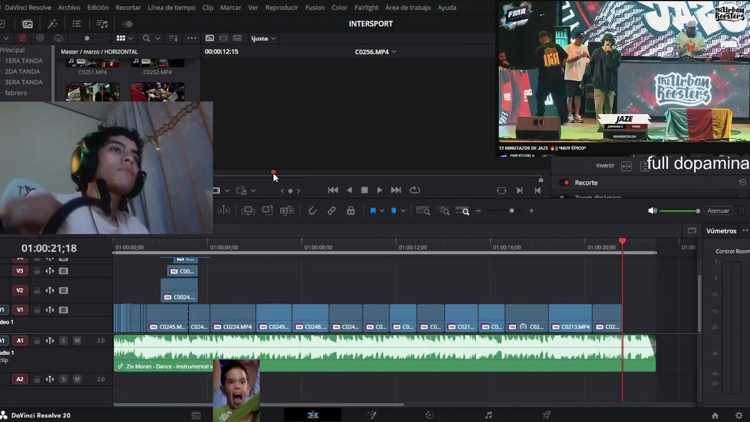This screenshot has width=750, height=422.
Task: Select the febrero bin
Action: click(x=16, y=93)
